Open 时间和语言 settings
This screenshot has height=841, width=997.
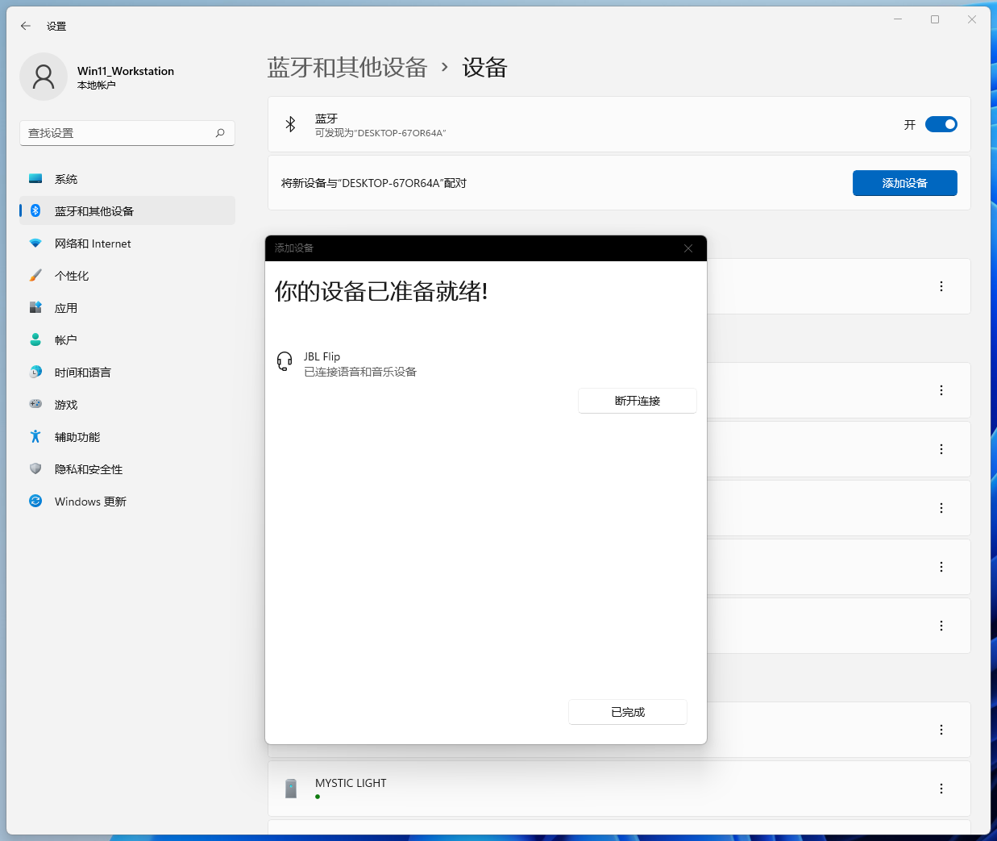pos(127,373)
